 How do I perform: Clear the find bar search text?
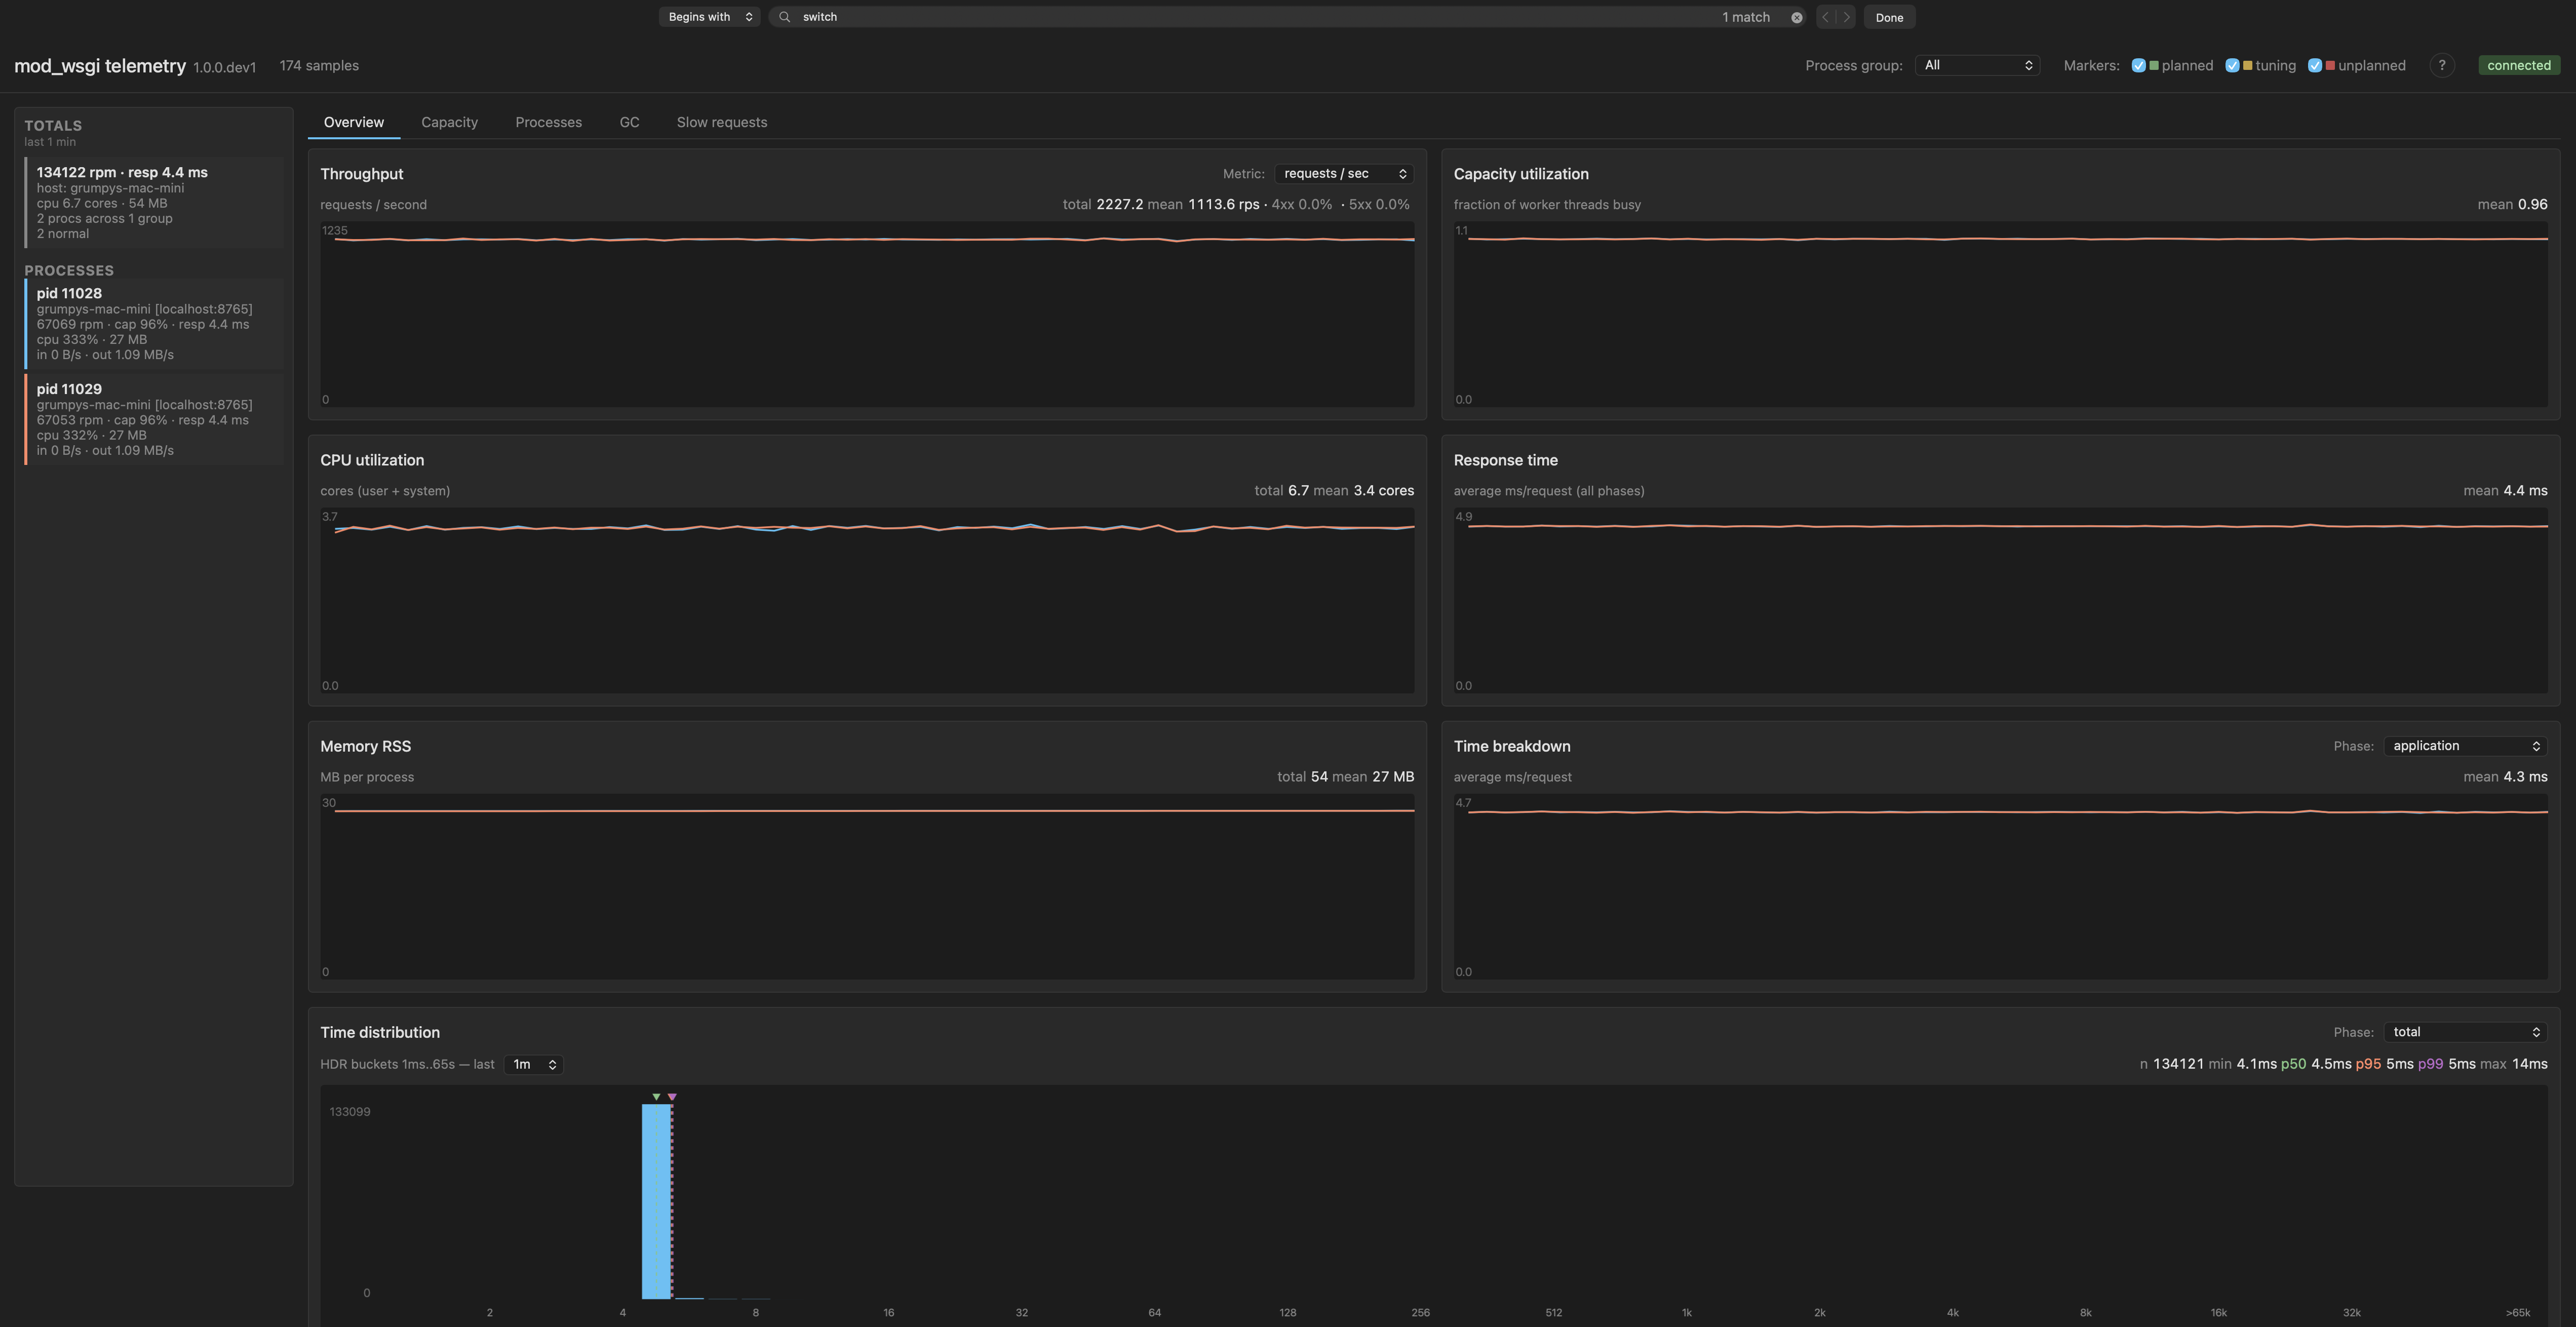point(1796,17)
